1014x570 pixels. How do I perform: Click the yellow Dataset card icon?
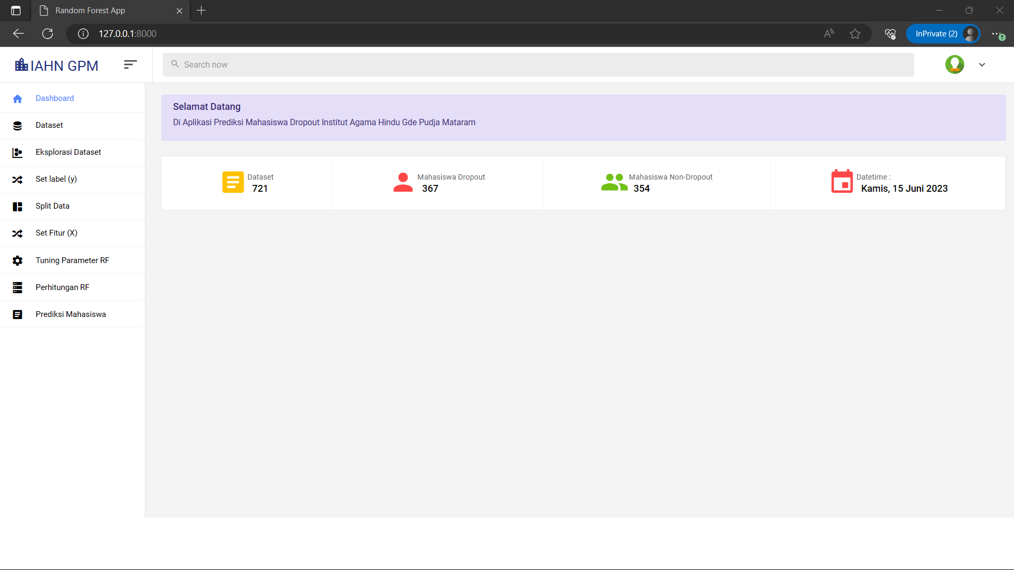(x=233, y=182)
